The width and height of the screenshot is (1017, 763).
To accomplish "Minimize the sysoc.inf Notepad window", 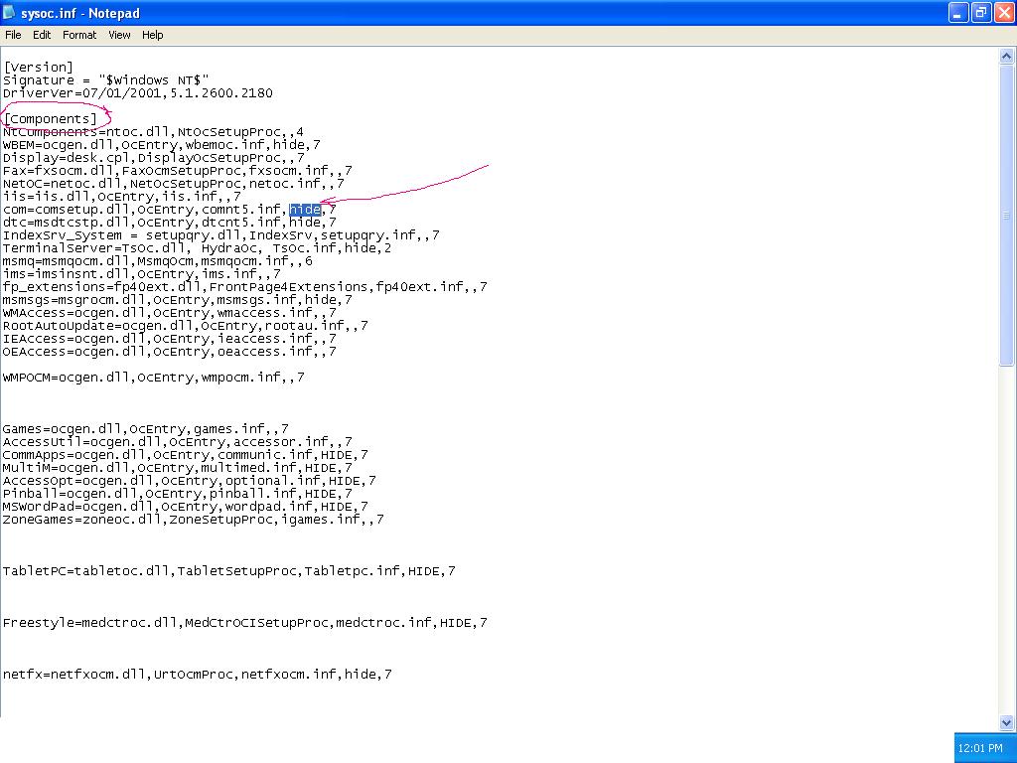I will 958,12.
